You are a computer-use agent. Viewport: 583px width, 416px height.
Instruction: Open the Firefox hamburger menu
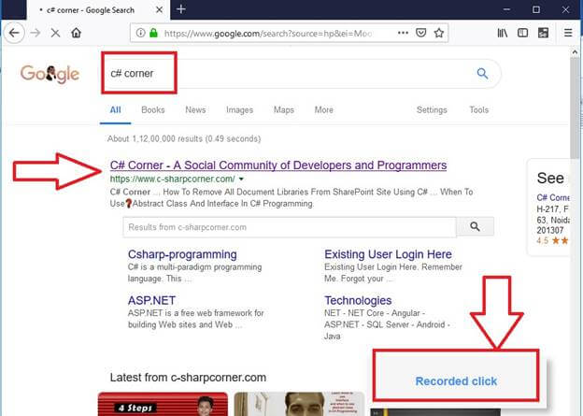pyautogui.click(x=568, y=33)
